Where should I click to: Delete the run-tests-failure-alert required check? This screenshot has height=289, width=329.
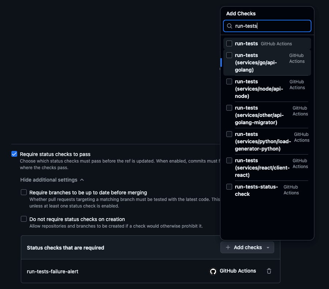coord(269,271)
